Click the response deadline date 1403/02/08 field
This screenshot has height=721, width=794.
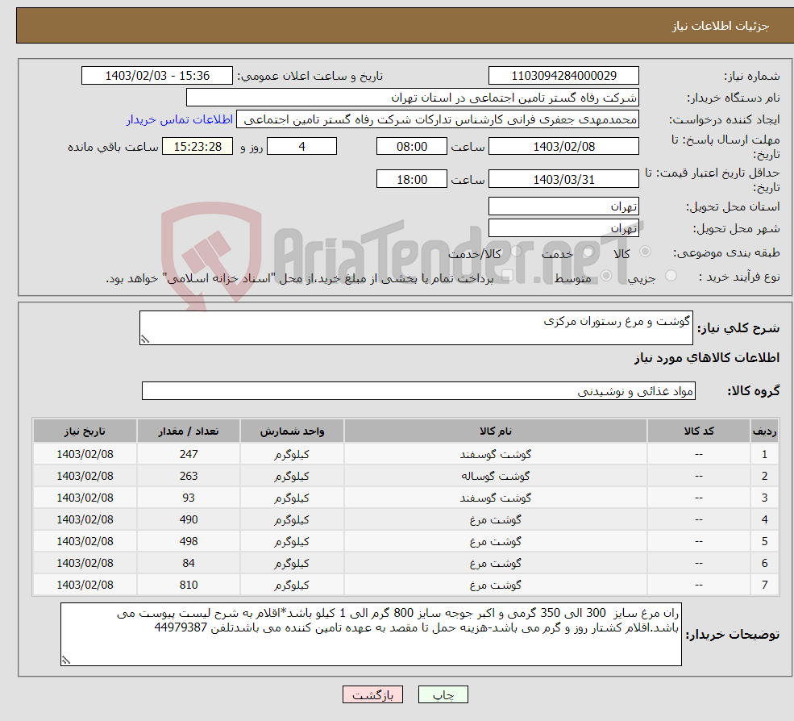tap(563, 147)
